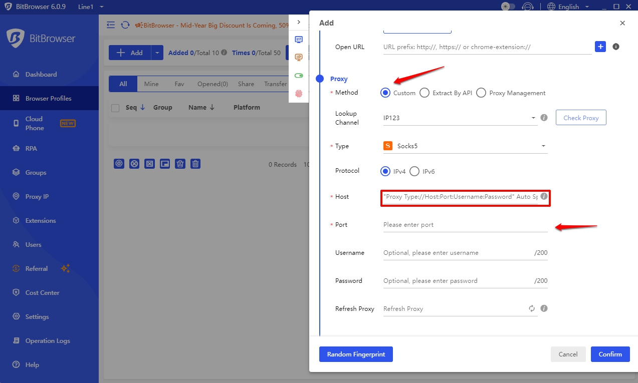Click the blue window-info side panel icon
Image resolution: width=638 pixels, height=383 pixels.
[299, 40]
